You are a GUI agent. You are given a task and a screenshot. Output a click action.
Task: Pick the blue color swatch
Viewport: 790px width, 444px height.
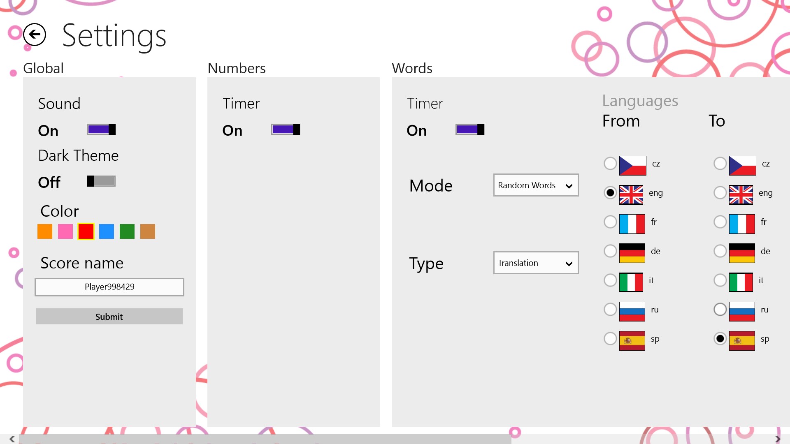[x=107, y=231]
